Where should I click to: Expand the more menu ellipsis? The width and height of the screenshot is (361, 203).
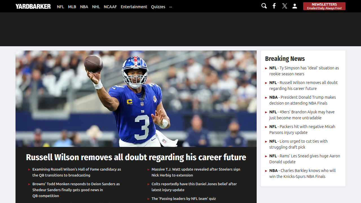(x=171, y=7)
